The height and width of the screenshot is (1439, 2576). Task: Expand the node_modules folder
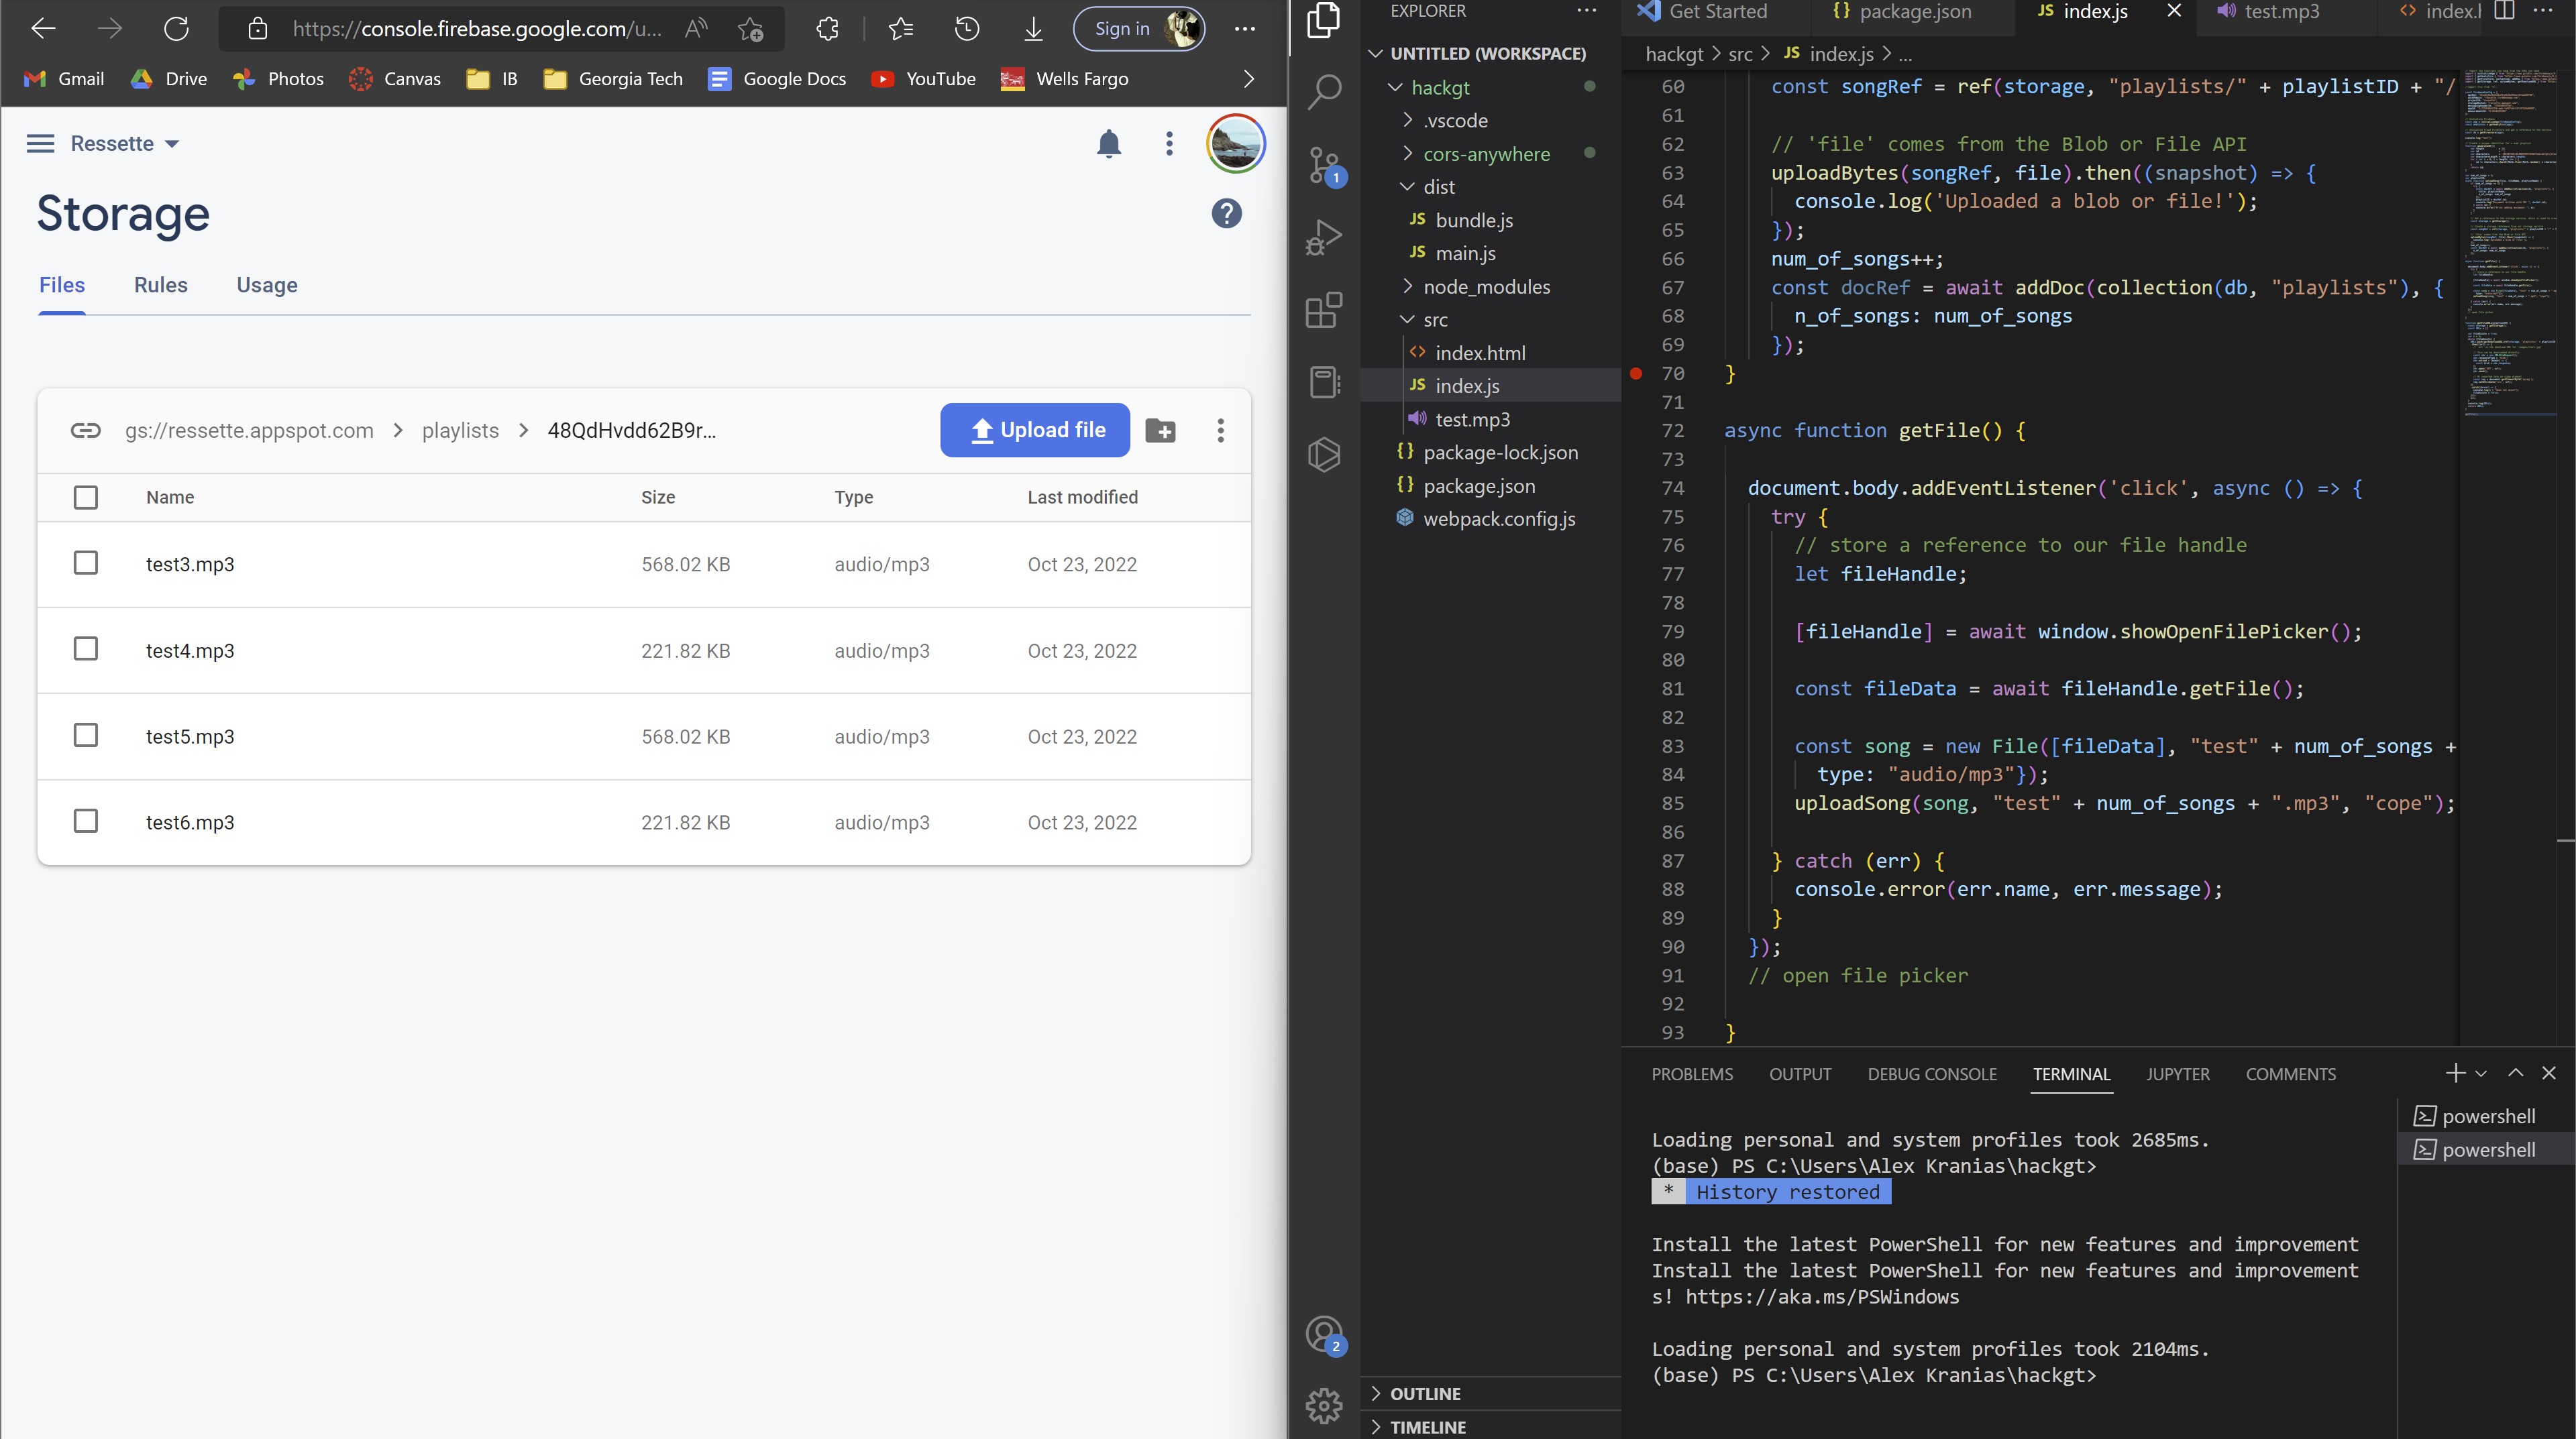click(1486, 287)
